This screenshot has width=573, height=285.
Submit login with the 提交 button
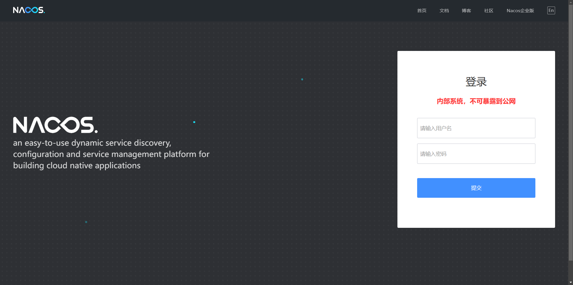coord(476,188)
